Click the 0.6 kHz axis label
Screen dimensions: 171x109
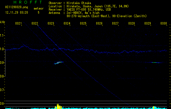(x=2, y=104)
